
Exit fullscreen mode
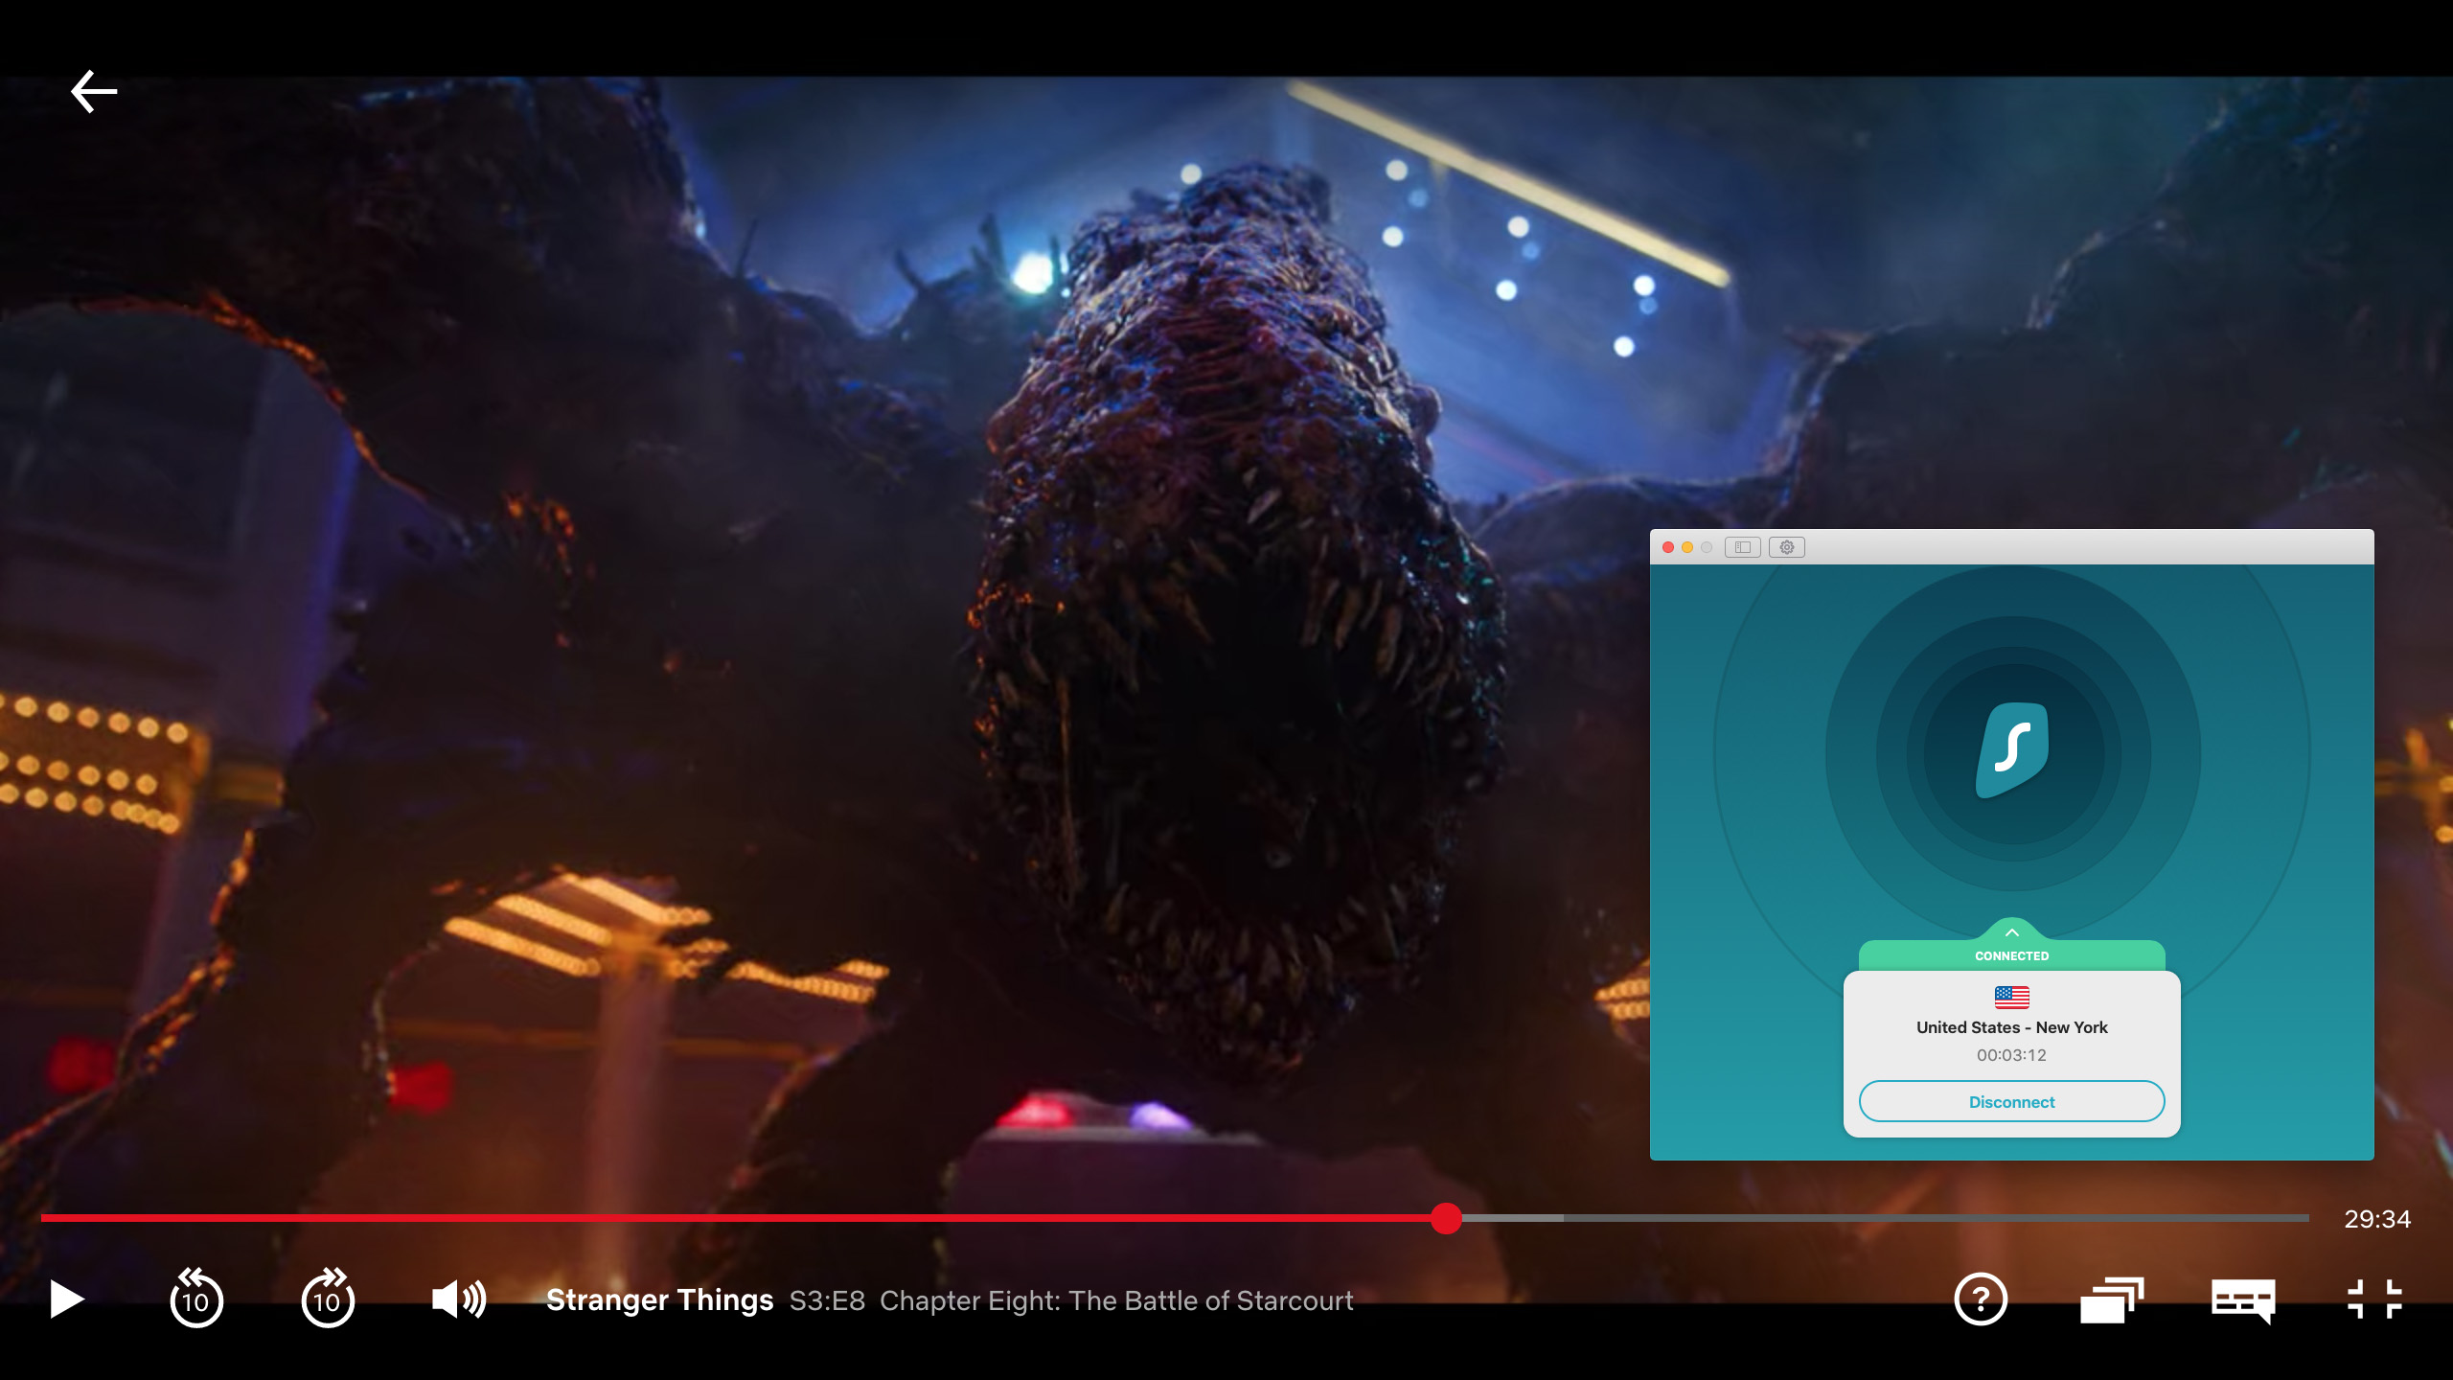[x=2374, y=1299]
